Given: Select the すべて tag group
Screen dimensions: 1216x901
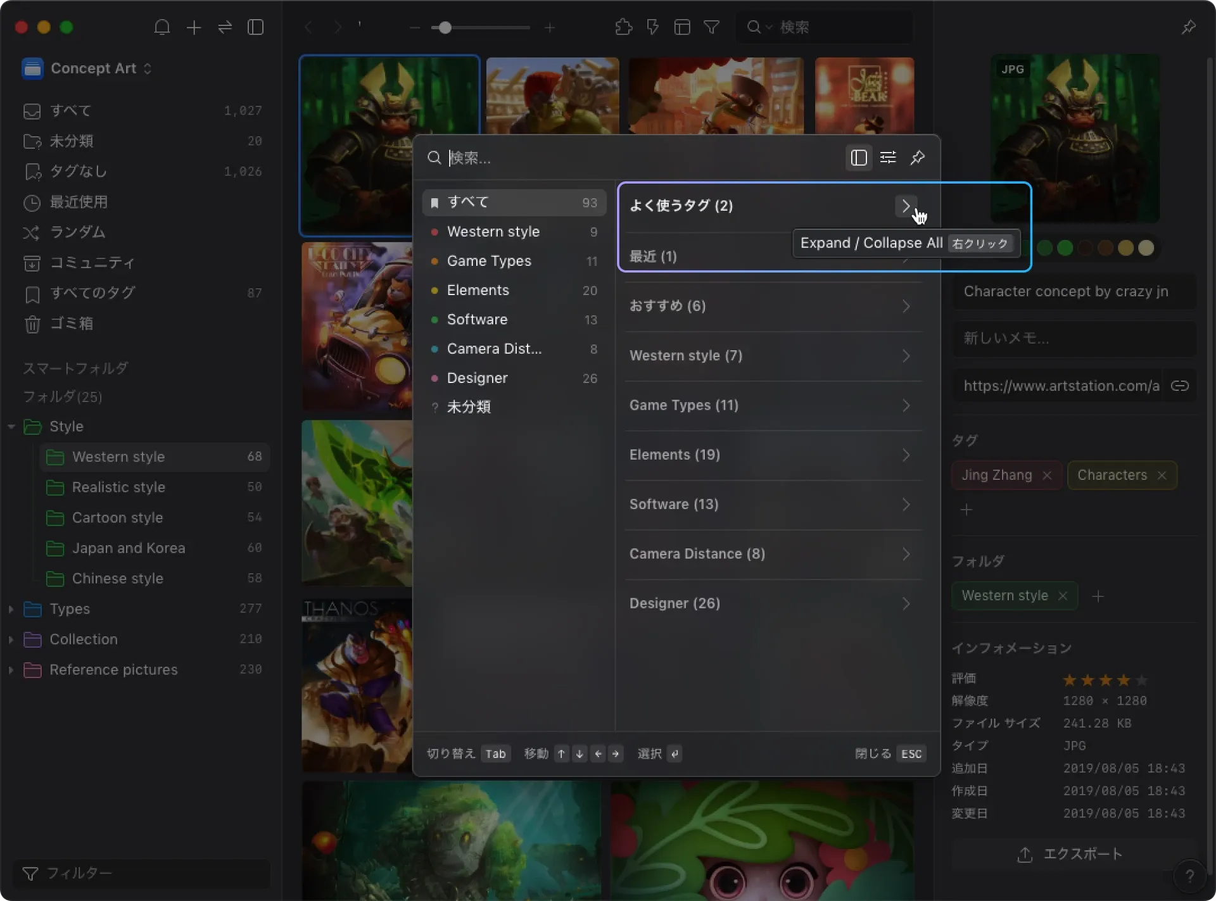Looking at the screenshot, I should 514,202.
